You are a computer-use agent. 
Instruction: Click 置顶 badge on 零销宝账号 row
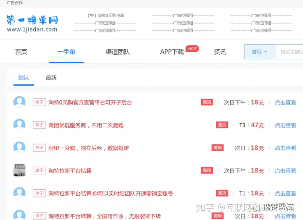(222, 193)
